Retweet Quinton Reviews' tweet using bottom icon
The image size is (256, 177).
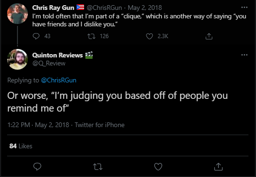coord(98,167)
